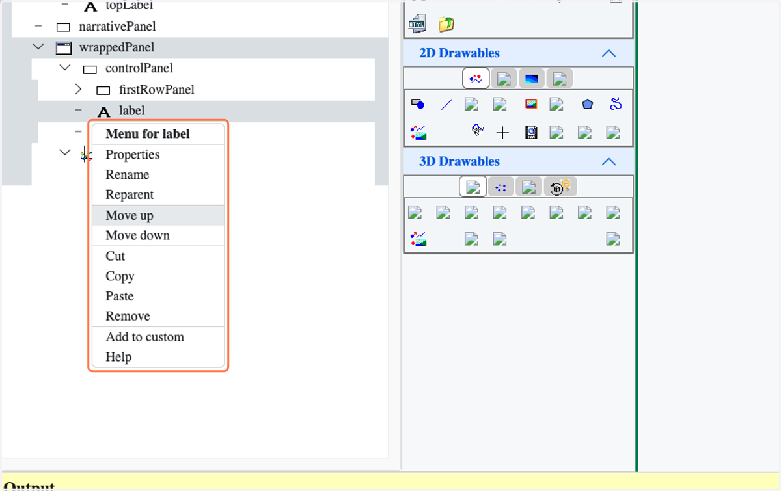The height and width of the screenshot is (491, 781).
Task: Choose Remove from the context menu
Action: point(158,317)
